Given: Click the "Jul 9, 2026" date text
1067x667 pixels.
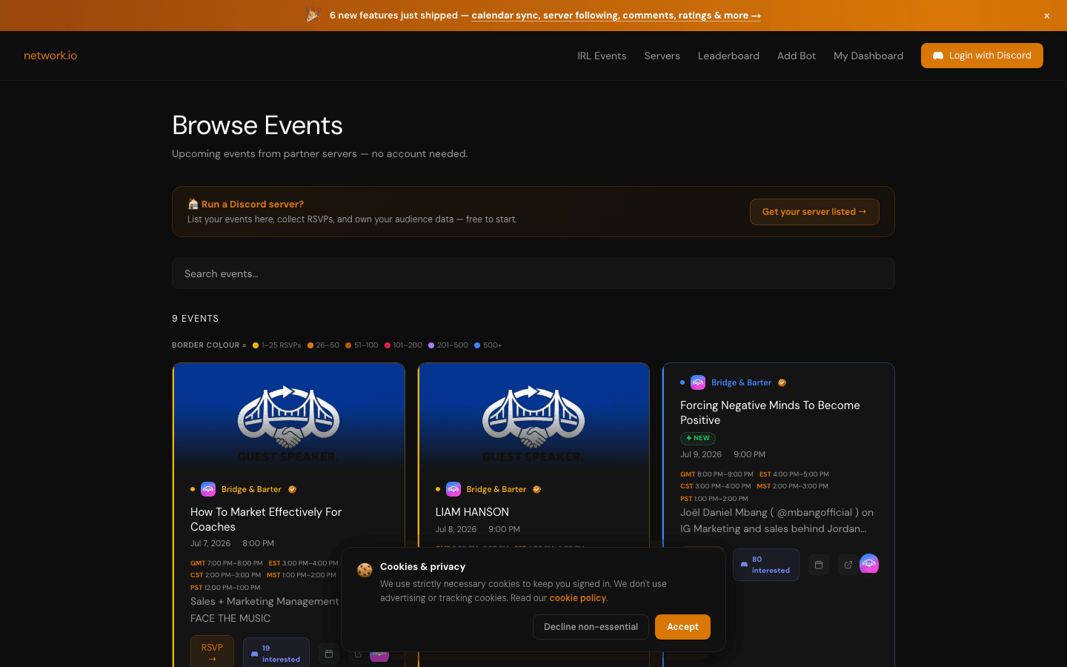Looking at the screenshot, I should click(x=701, y=454).
